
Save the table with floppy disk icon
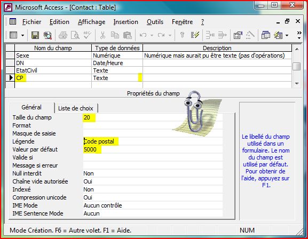(35, 35)
